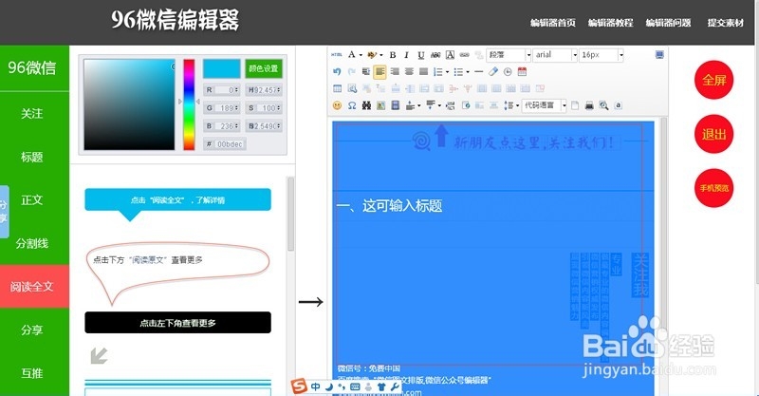Click the Sogou input method S icon

click(300, 387)
